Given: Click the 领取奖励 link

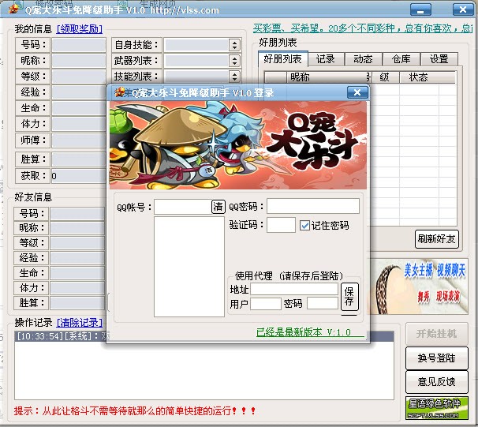Looking at the screenshot, I should 80,29.
